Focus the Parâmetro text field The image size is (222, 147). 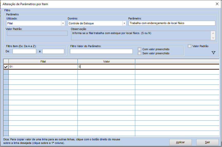tap(172, 23)
